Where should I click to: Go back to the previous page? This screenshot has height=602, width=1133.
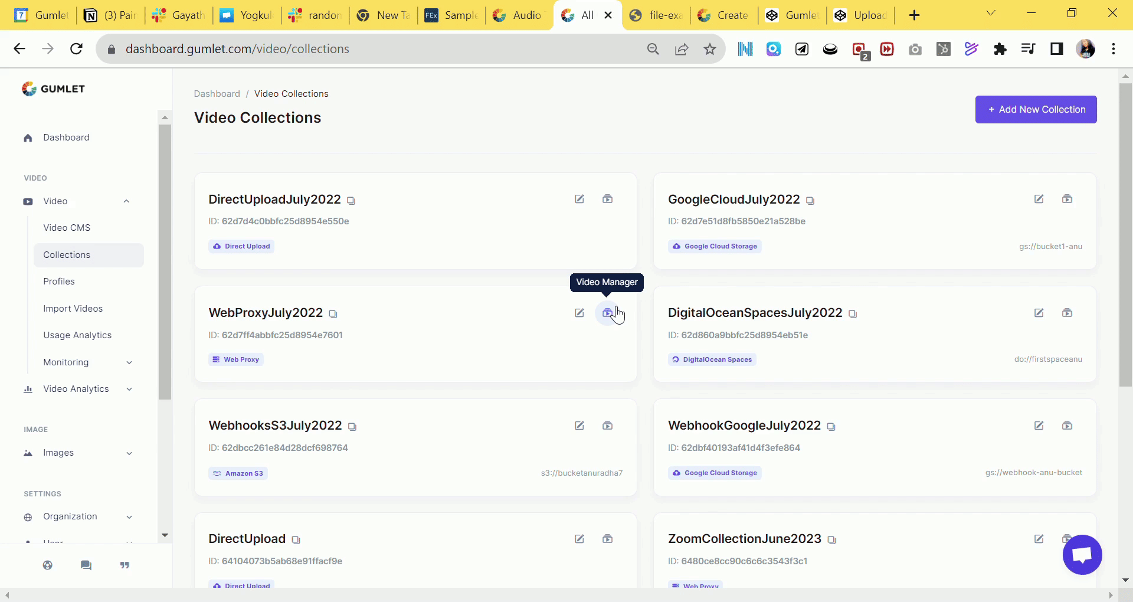click(19, 49)
